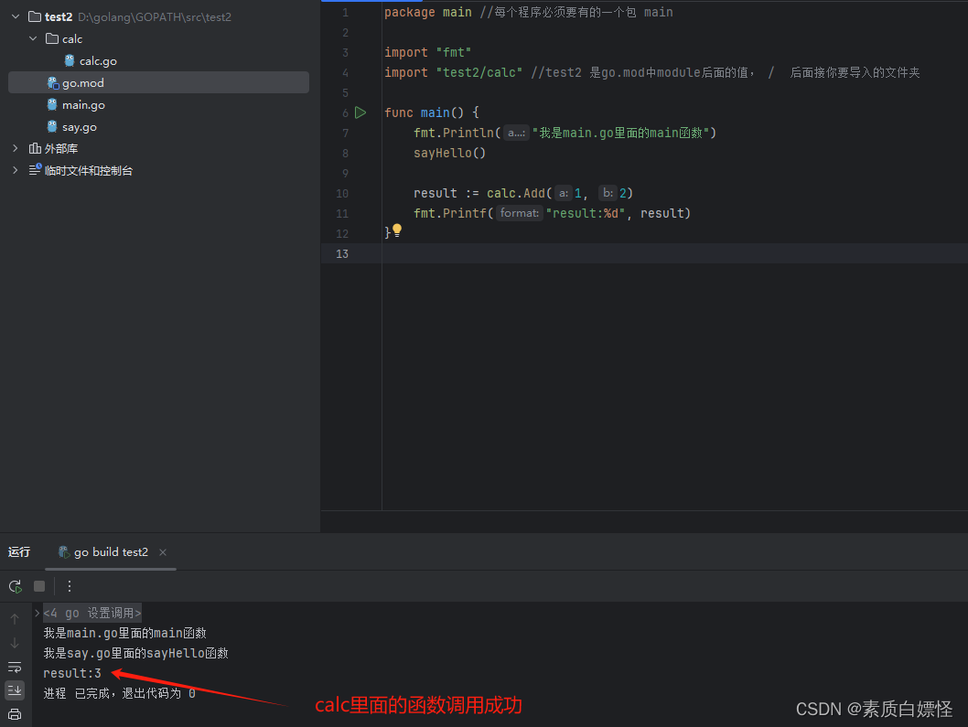Click the rerun icon in the run panel
The image size is (968, 727).
[15, 586]
